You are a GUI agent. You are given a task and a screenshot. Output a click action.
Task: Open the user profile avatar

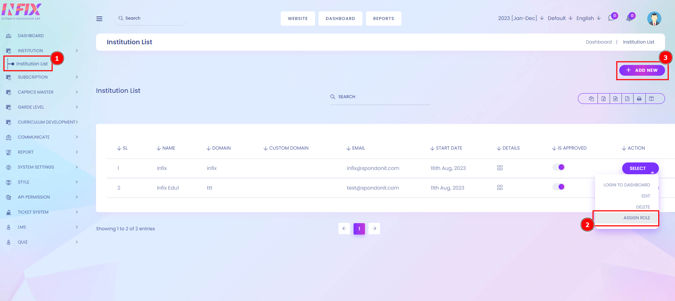[x=654, y=19]
